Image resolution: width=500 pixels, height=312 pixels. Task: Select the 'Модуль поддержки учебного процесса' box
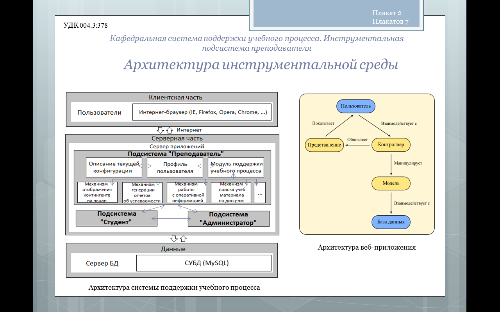point(236,167)
